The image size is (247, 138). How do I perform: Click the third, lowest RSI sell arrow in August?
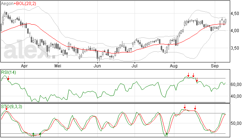[197, 80]
